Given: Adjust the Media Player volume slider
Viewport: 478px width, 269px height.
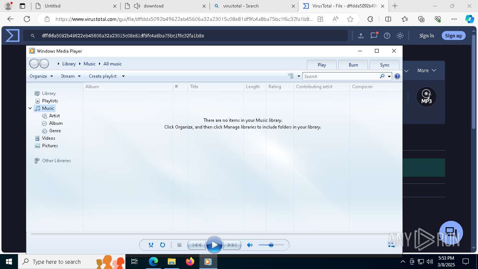Looking at the screenshot, I should pos(271,245).
